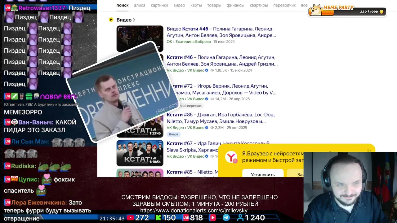Click the coin icon beside 330 / 1000
Screen dimensions: 397x223
tap(381, 12)
